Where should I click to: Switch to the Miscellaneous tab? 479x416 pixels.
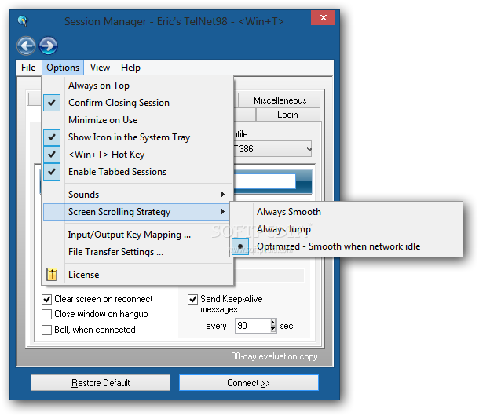(x=280, y=100)
